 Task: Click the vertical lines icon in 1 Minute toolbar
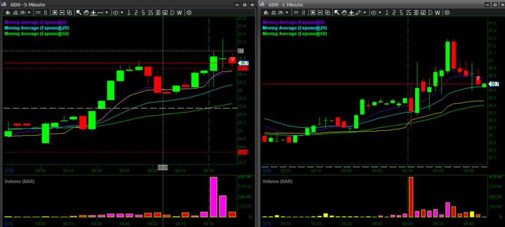coord(303,12)
